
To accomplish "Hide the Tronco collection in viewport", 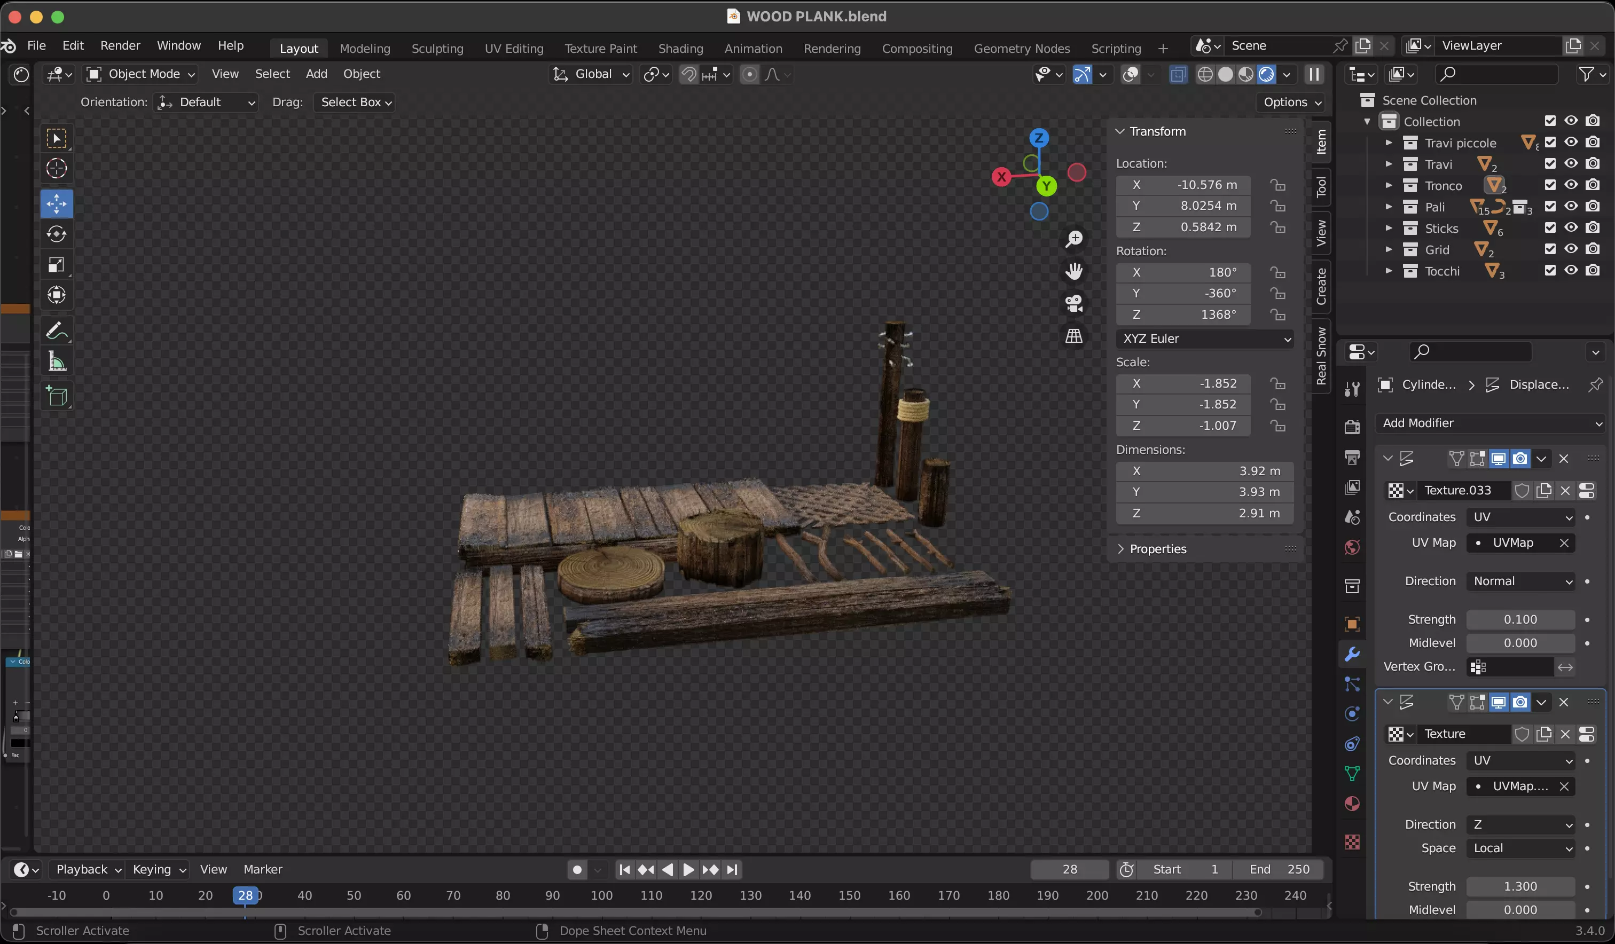I will [x=1571, y=185].
